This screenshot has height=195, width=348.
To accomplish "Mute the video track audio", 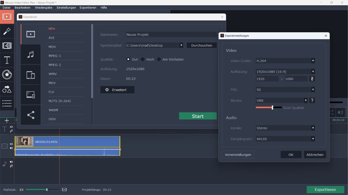I will point(11,148).
